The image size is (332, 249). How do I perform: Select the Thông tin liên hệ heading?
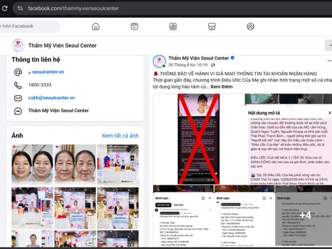tap(36, 59)
